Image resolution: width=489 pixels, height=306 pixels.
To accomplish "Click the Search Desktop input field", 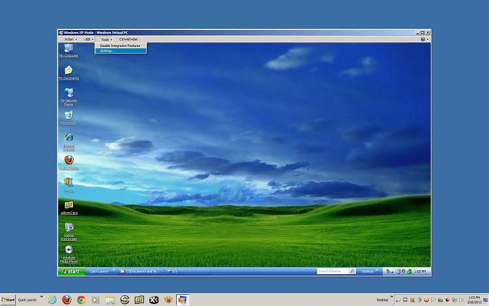I will 333,271.
